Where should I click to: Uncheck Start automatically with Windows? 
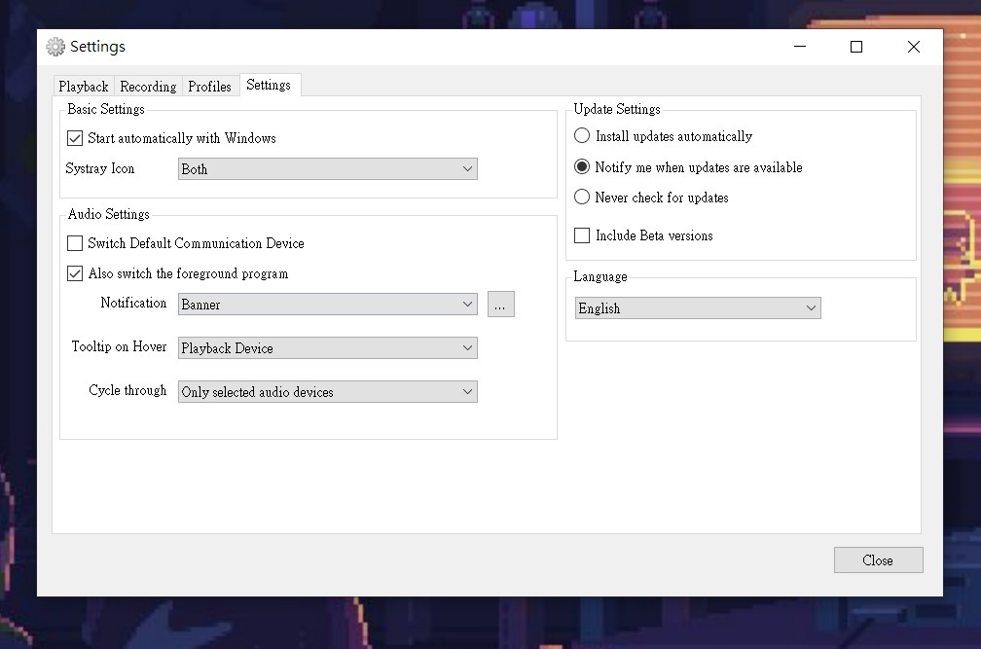[x=75, y=139]
